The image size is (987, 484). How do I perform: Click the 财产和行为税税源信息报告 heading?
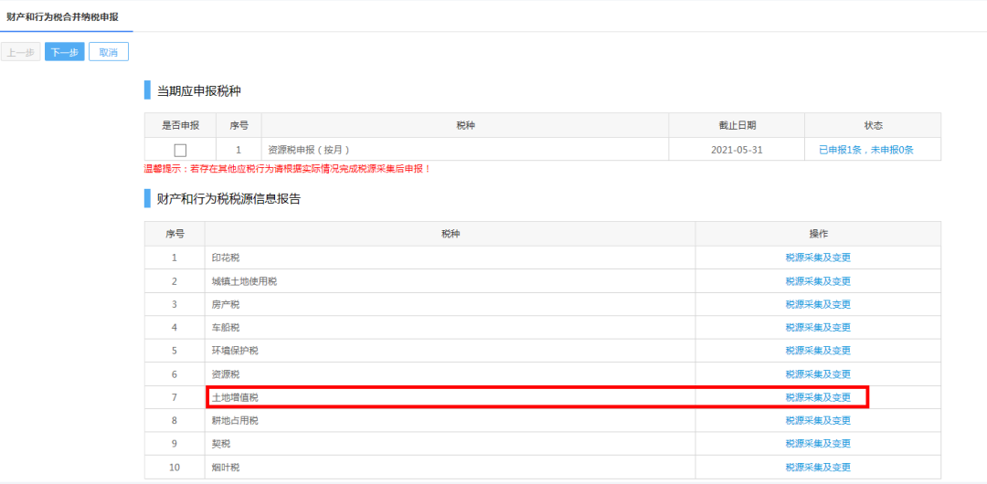(229, 199)
